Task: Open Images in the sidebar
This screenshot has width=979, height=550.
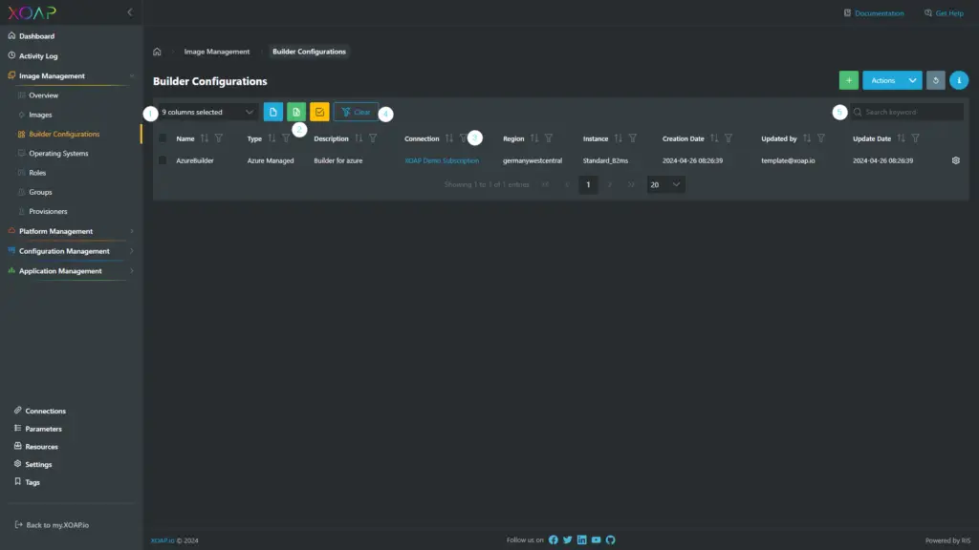Action: click(40, 115)
